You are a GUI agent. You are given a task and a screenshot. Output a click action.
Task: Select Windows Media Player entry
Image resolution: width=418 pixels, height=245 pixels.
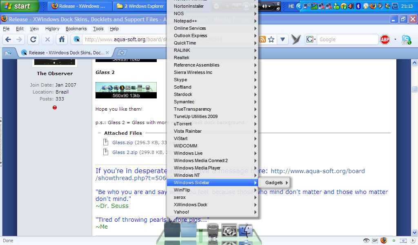point(212,168)
